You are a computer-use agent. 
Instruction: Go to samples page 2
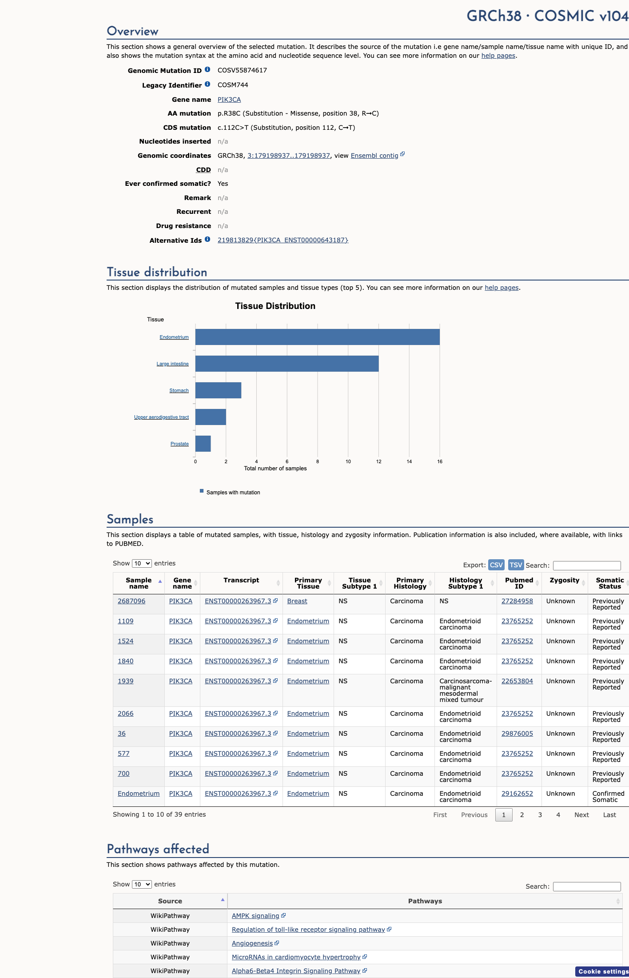522,815
